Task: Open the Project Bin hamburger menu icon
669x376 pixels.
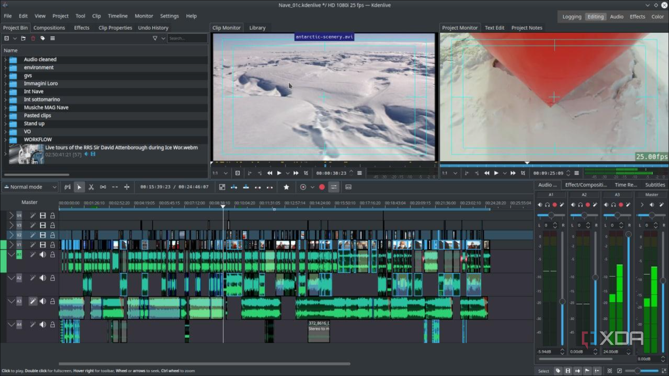Action: [53, 38]
